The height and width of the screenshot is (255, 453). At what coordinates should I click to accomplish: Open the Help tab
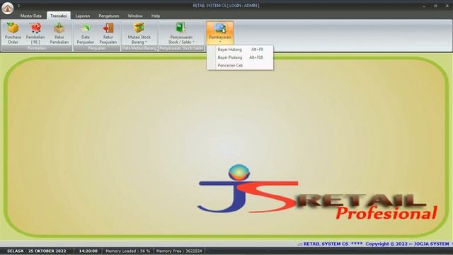(x=156, y=16)
